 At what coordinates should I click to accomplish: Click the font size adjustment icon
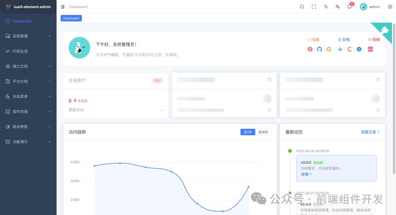326,7
